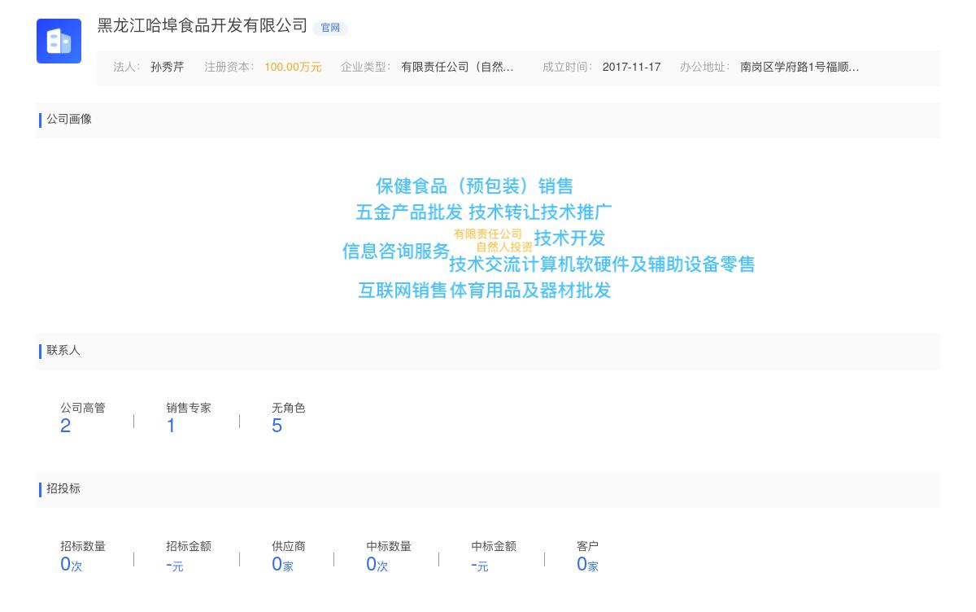Screen dimensions: 976x612
Task: Click the 法人 label
Action: pos(126,68)
